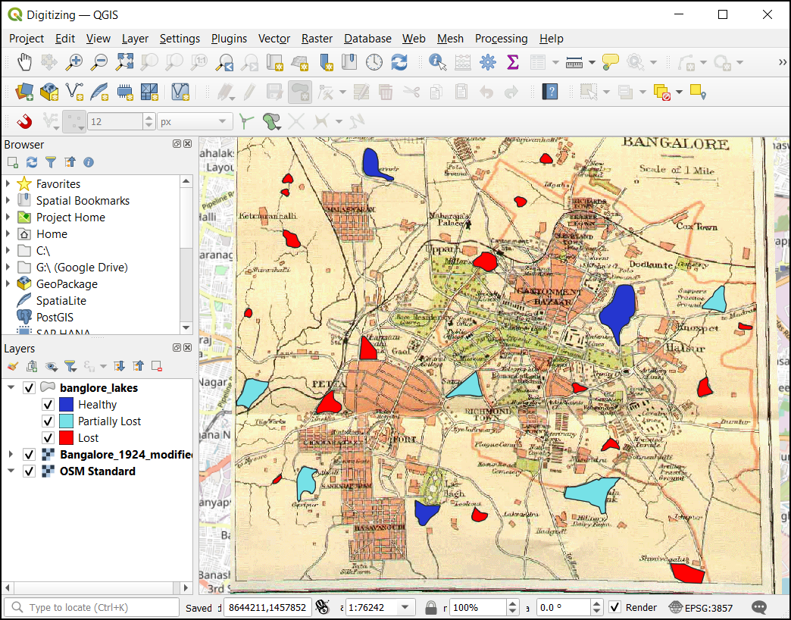Open the Processing Toolbox gear icon
Image resolution: width=791 pixels, height=620 pixels.
(487, 63)
